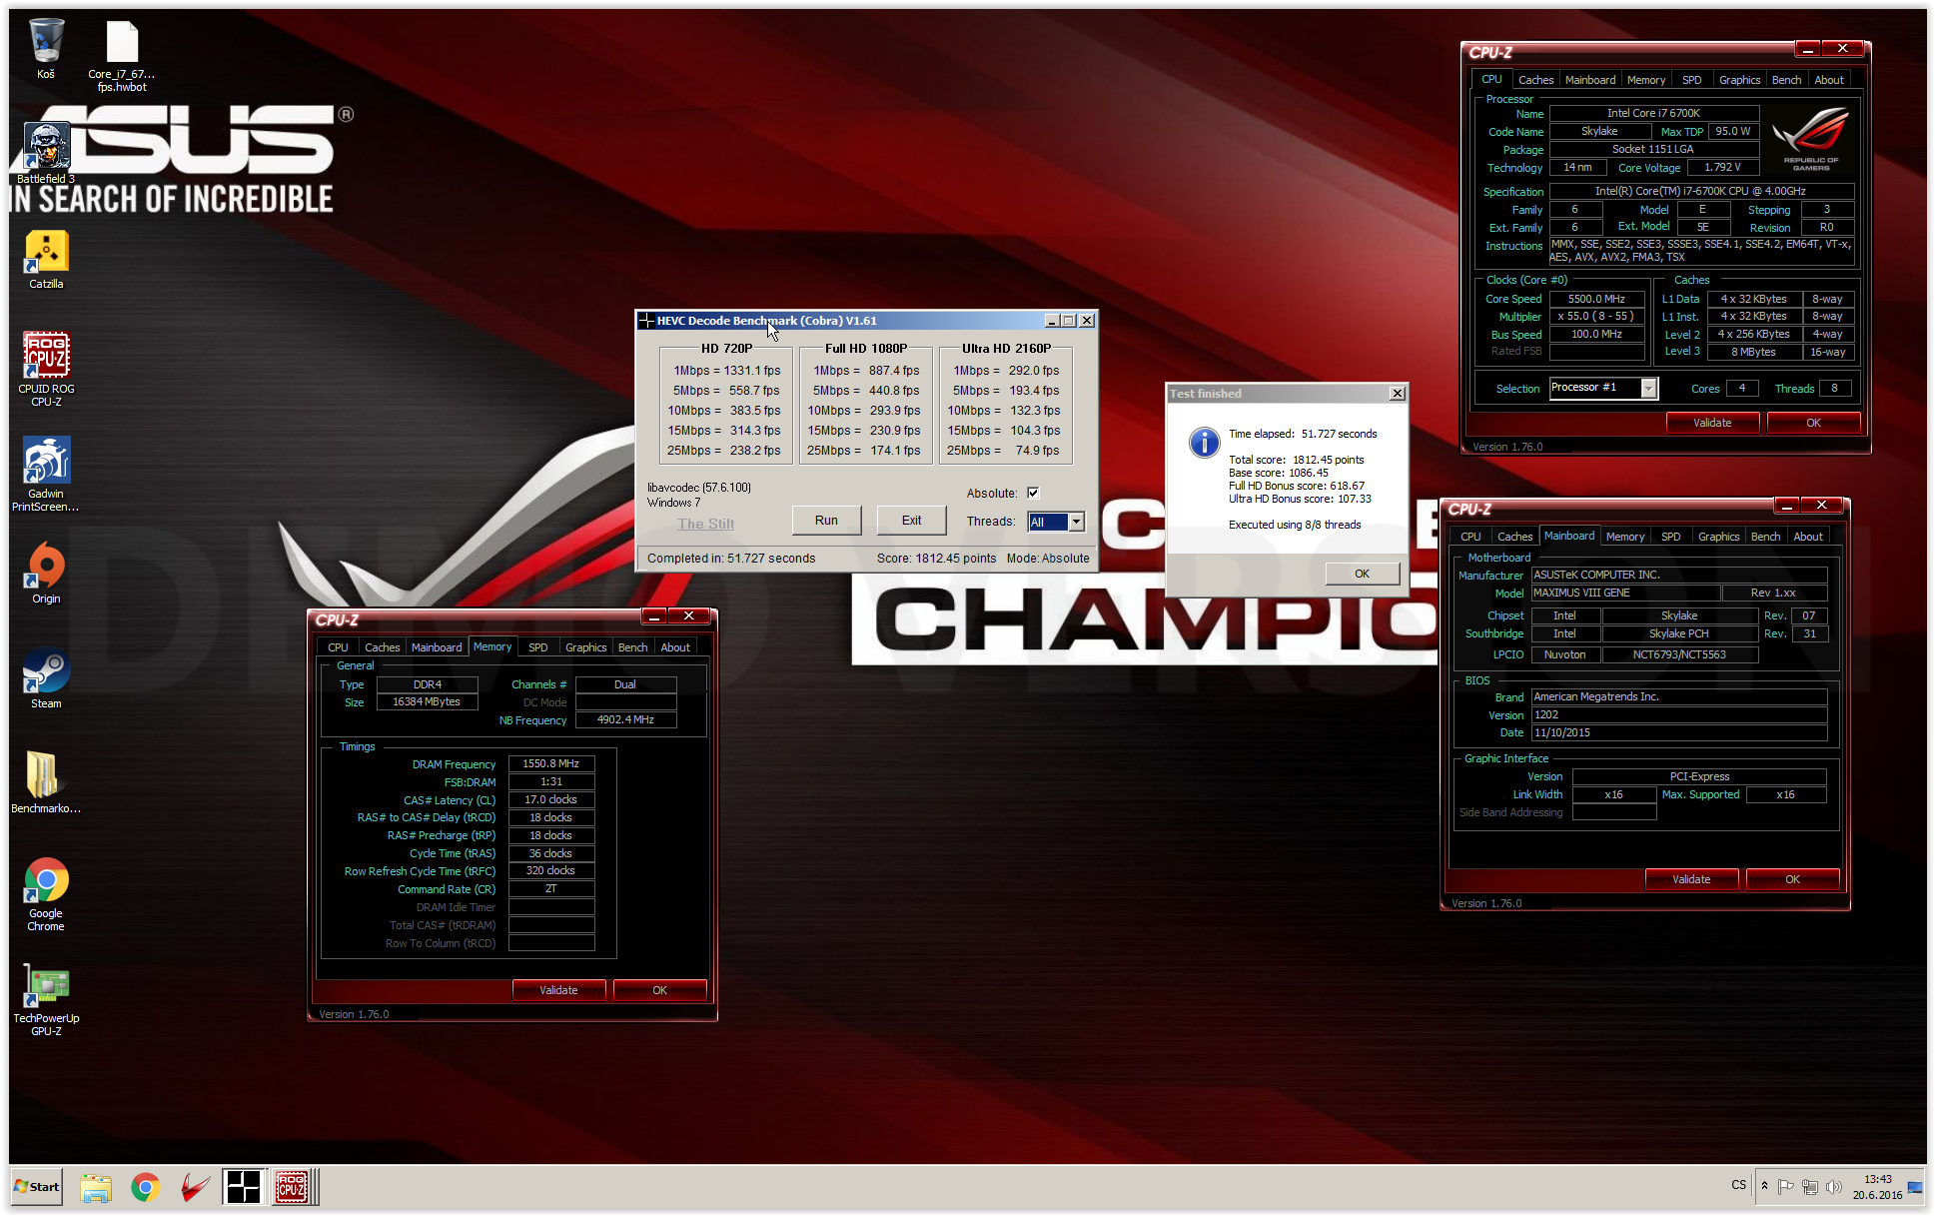The height and width of the screenshot is (1216, 1935).
Task: Click Validate in Memory CPU-Z window
Action: [x=558, y=990]
